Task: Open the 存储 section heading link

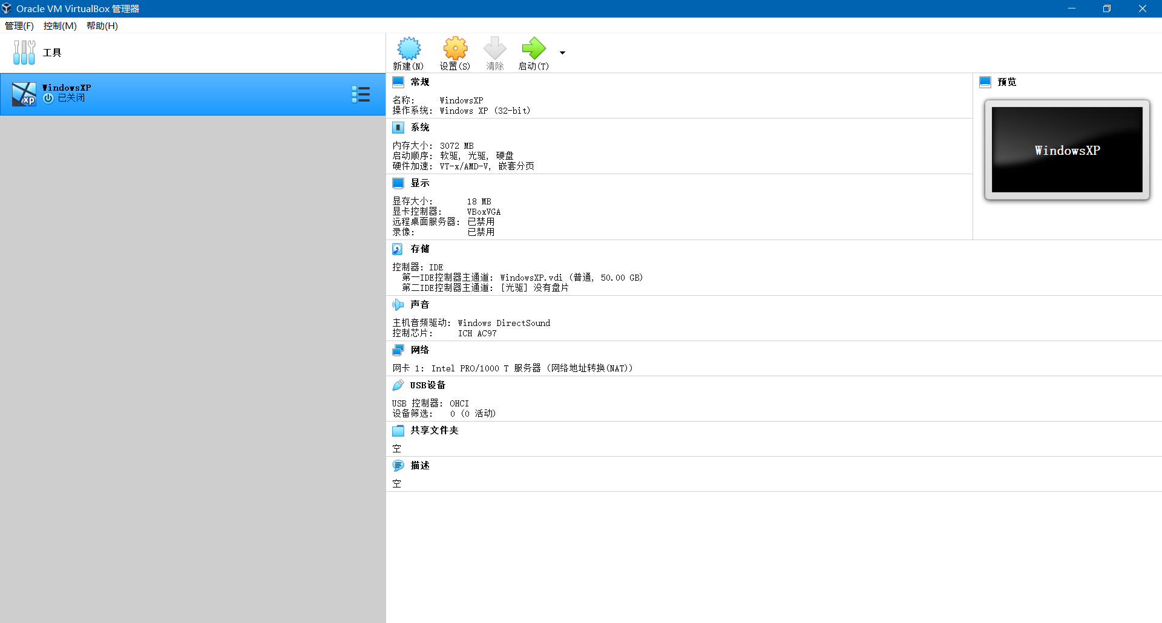Action: click(420, 249)
